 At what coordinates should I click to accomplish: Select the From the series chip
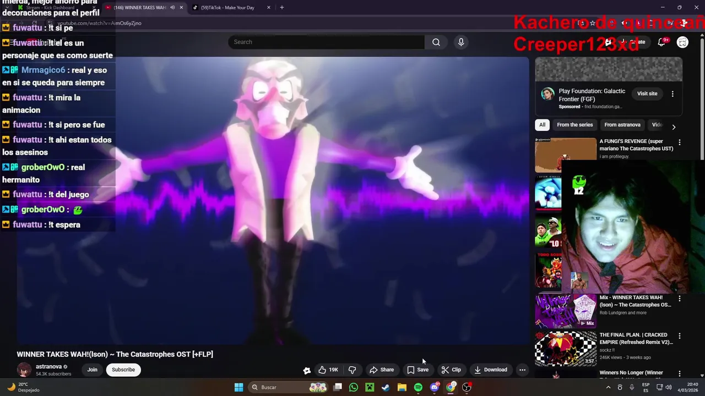574,125
